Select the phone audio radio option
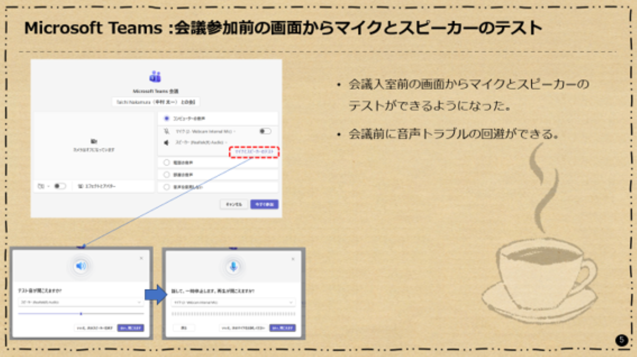 167,163
